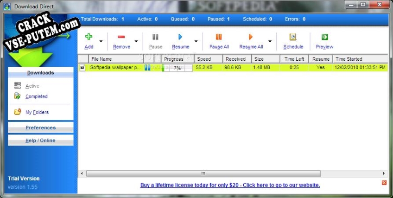Expand the Resume dropdown arrow
This screenshot has width=393, height=198.
(196, 41)
